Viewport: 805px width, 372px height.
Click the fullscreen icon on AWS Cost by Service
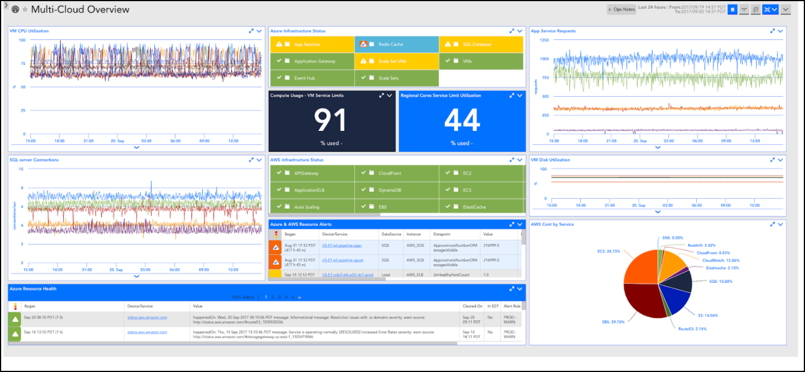tap(773, 224)
